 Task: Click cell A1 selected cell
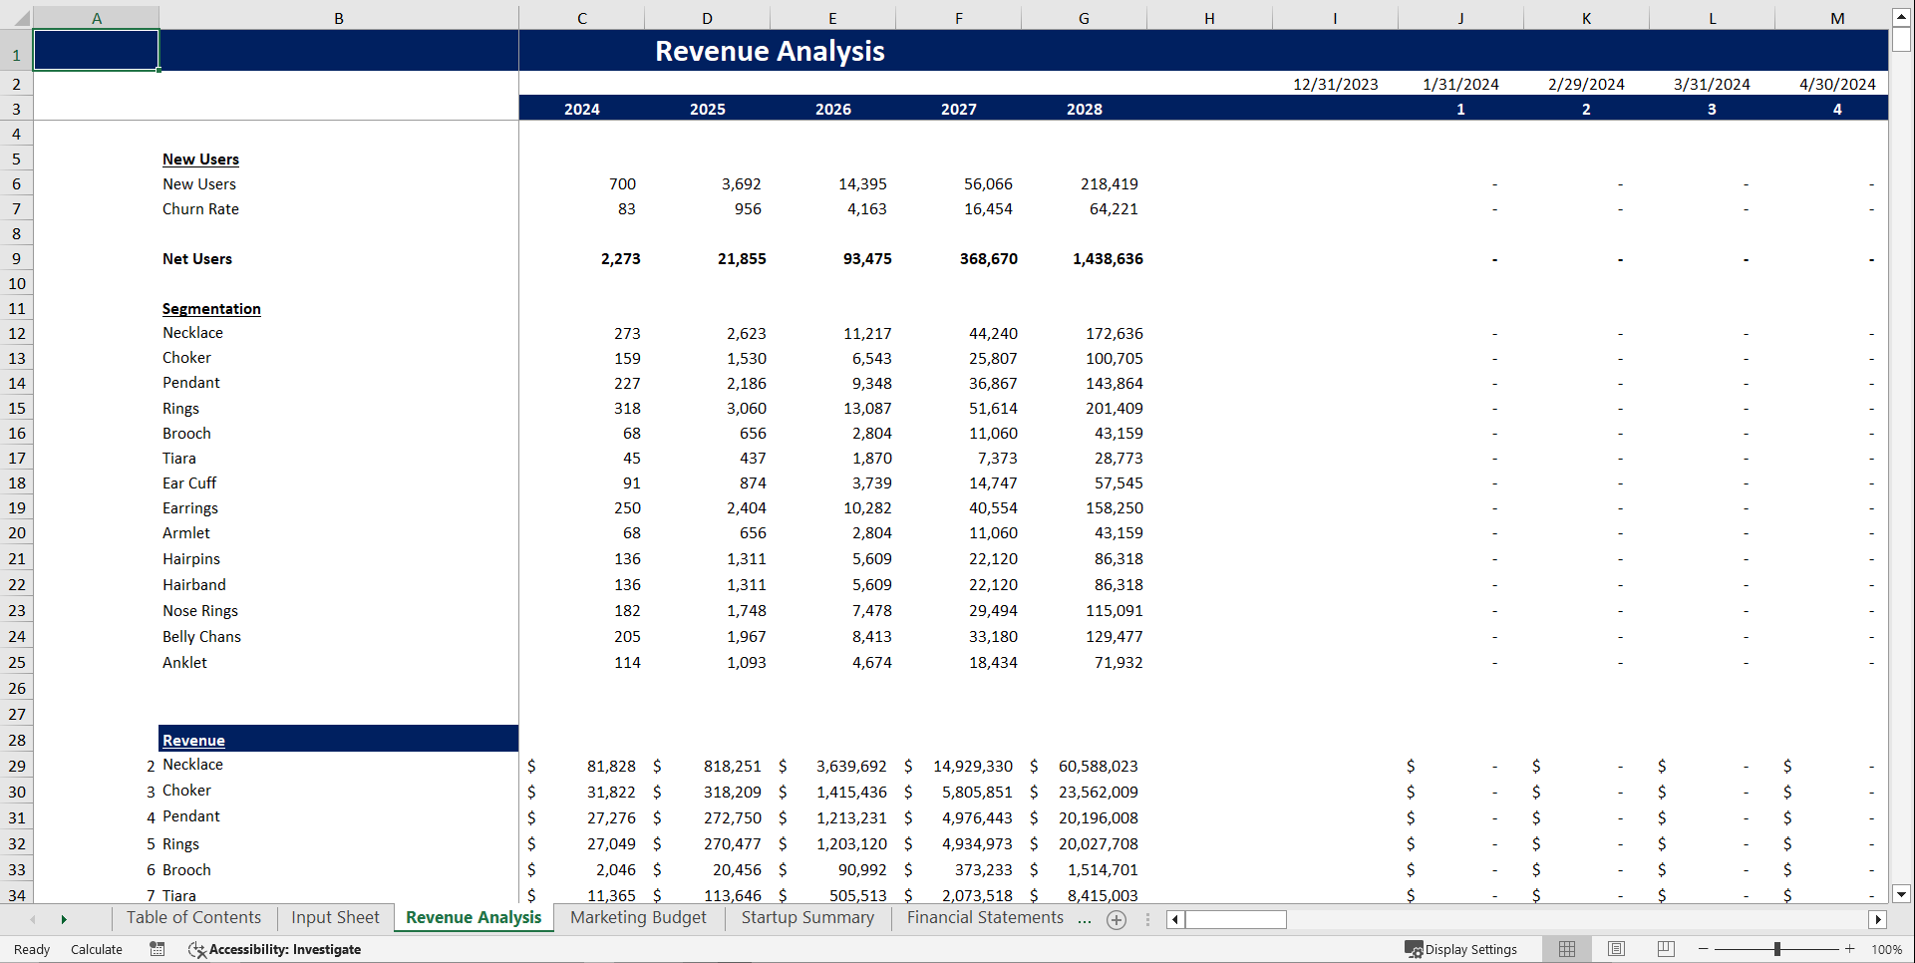pos(96,50)
